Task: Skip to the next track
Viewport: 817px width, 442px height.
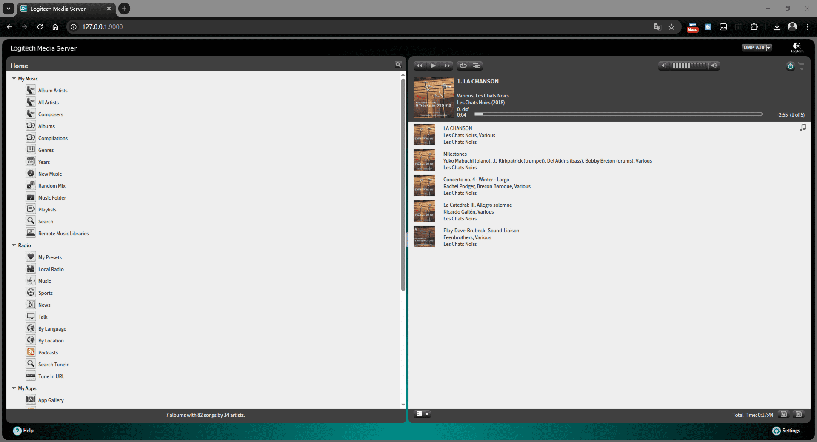Action: point(447,66)
